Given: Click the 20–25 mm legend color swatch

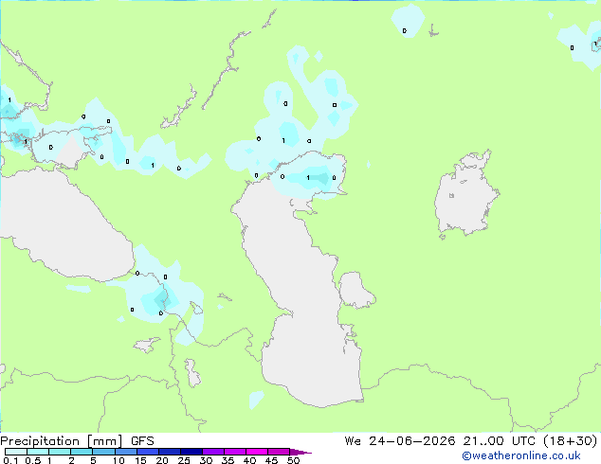Looking at the screenshot, I should (x=169, y=452).
